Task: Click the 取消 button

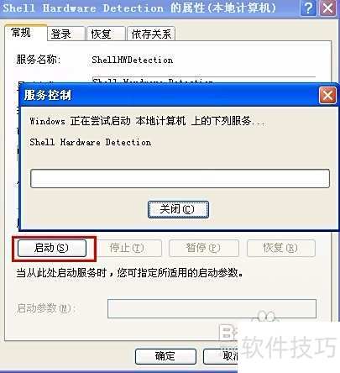Action: [x=221, y=356]
